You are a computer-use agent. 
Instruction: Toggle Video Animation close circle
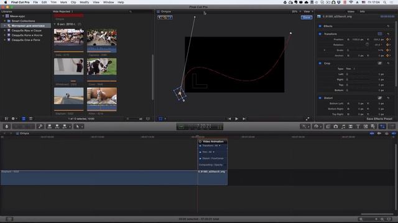tap(200, 142)
